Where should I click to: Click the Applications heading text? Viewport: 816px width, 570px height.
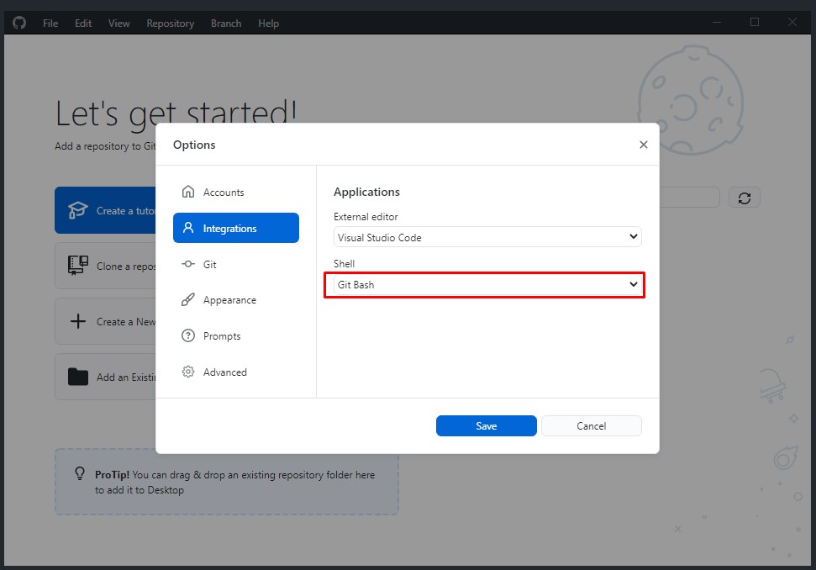coord(366,192)
